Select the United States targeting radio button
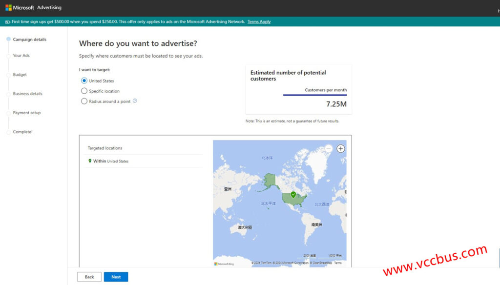The width and height of the screenshot is (500, 285). (x=84, y=81)
